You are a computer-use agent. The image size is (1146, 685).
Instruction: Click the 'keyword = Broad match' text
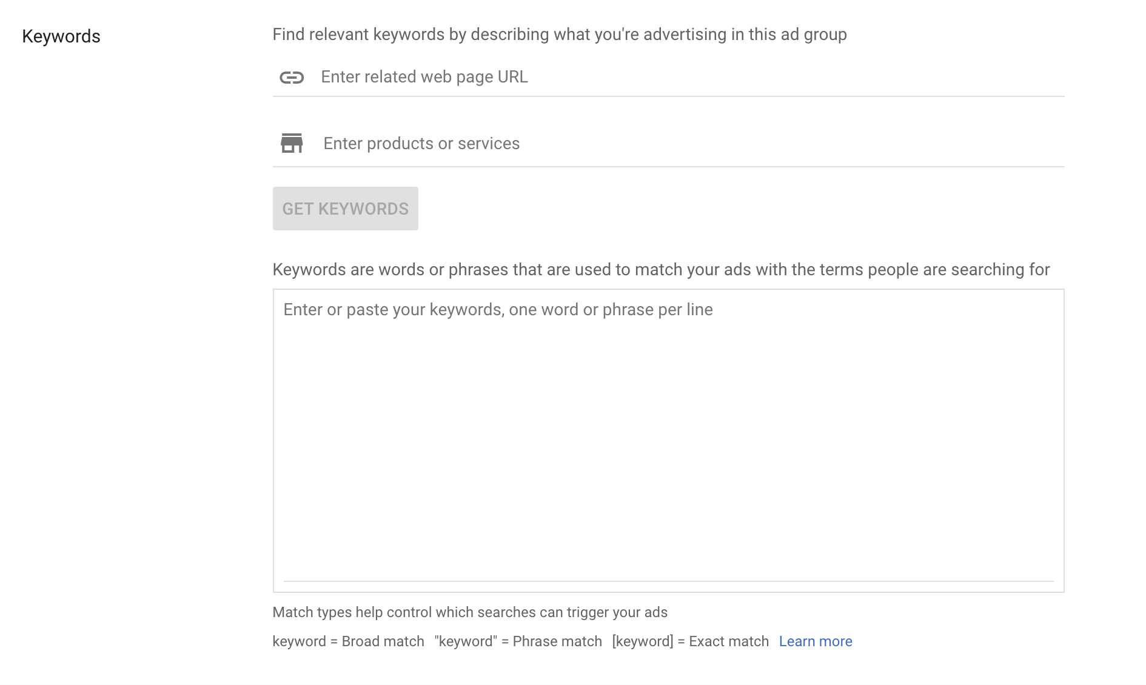pyautogui.click(x=349, y=641)
